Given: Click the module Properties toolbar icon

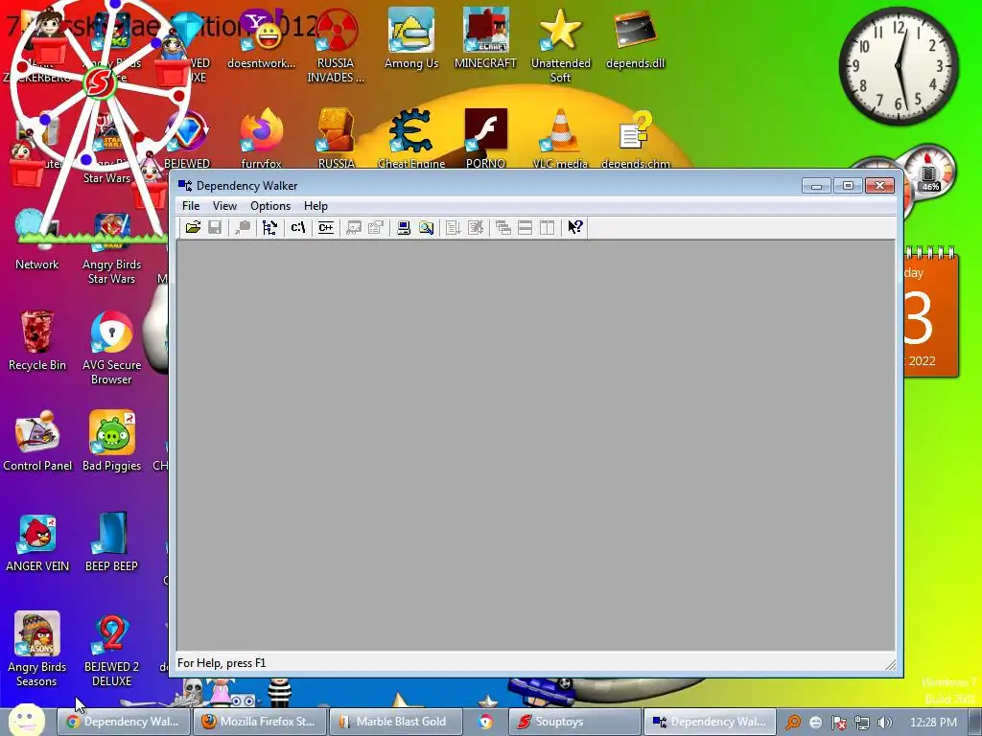Looking at the screenshot, I should tap(376, 227).
